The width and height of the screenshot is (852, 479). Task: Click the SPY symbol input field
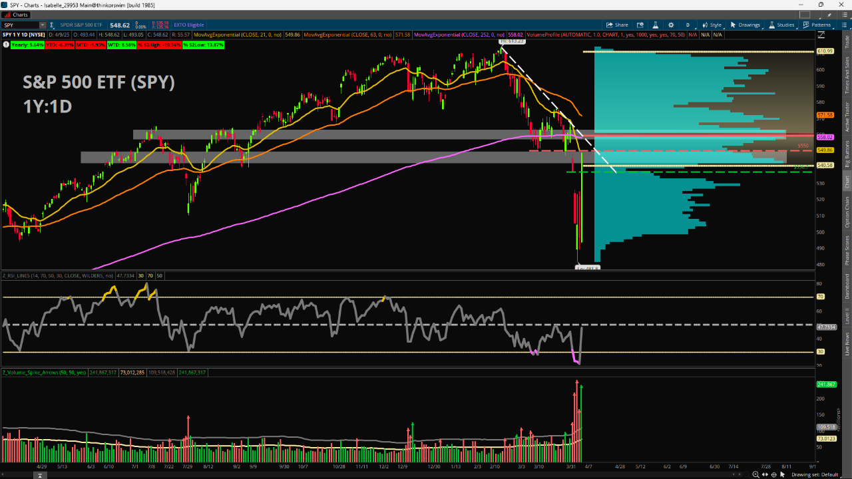(x=20, y=25)
